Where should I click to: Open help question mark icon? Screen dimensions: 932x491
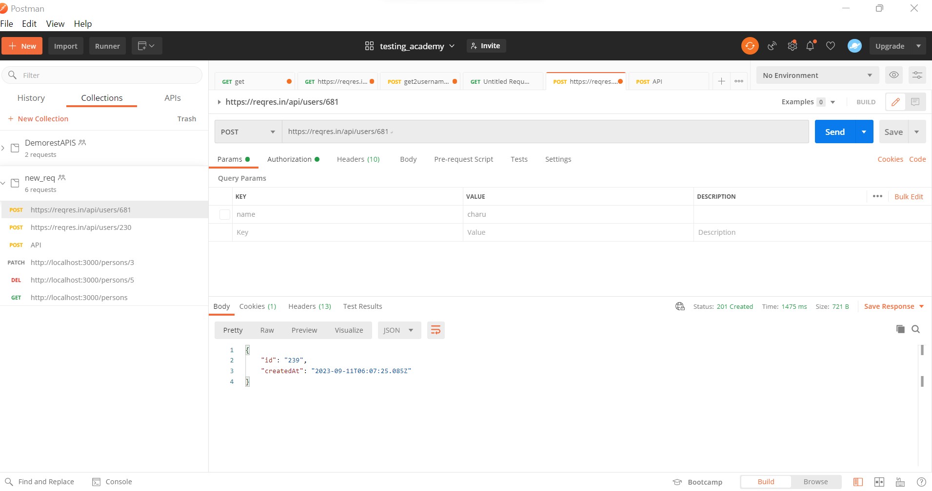pos(921,482)
